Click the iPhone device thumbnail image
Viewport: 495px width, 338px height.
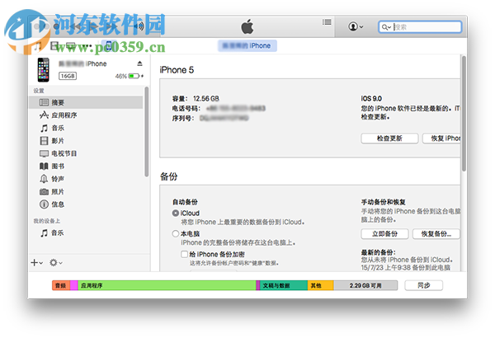44,70
